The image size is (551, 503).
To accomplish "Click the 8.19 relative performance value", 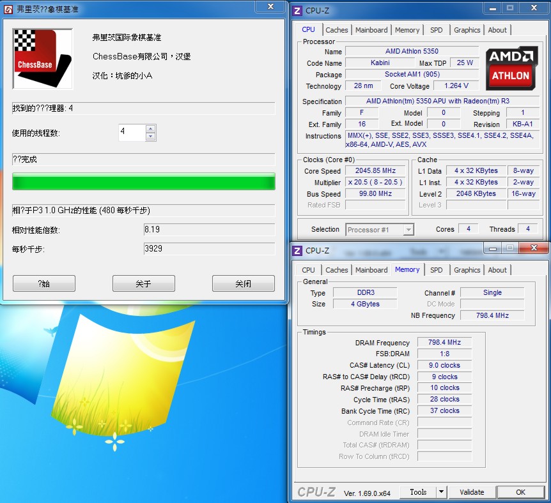I will pos(209,230).
